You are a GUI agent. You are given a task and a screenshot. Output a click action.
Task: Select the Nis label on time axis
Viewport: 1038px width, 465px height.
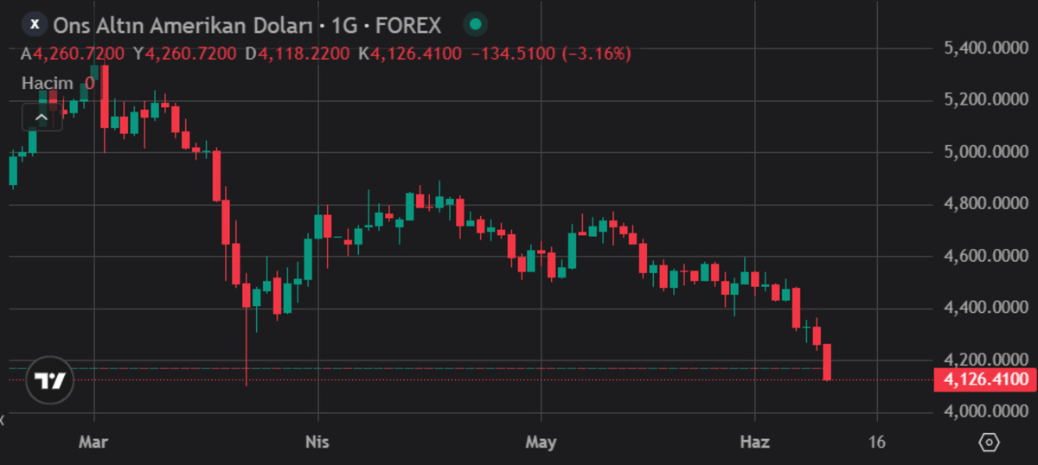click(317, 443)
